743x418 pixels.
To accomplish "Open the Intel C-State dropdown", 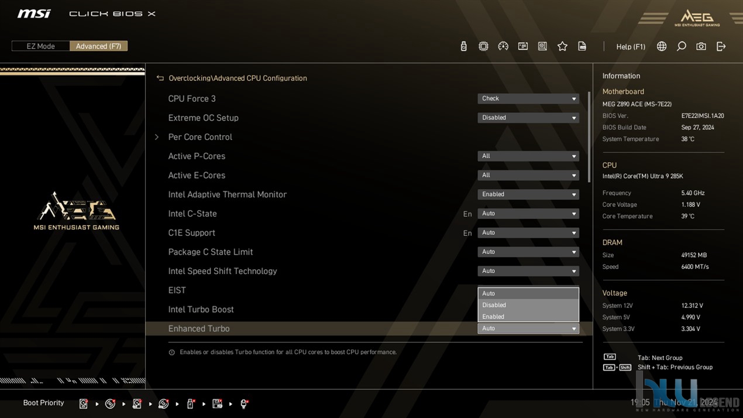I will coord(528,214).
